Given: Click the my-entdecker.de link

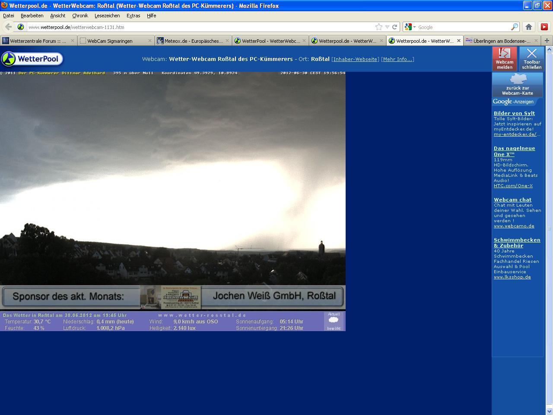Looking at the screenshot, I should pyautogui.click(x=517, y=134).
